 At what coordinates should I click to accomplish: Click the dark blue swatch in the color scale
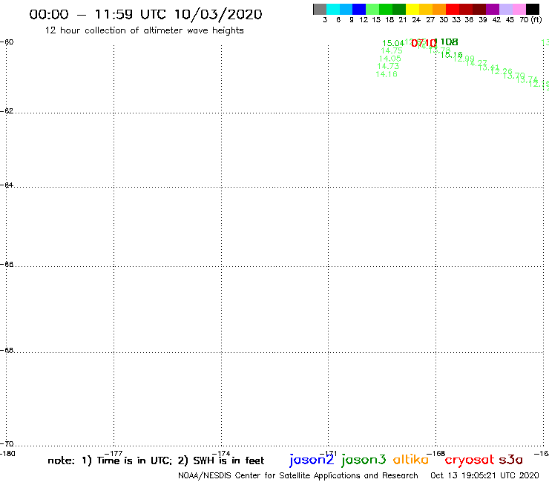pyautogui.click(x=359, y=9)
